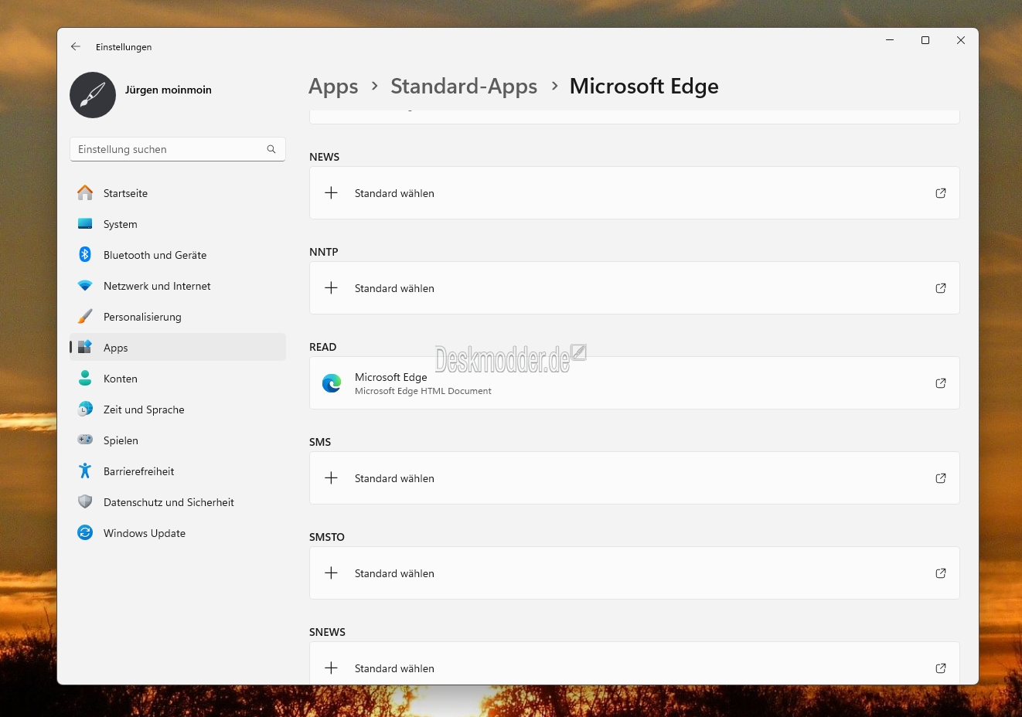Screen dimensions: 1022x717
Task: Open Konten section
Action: (x=178, y=379)
